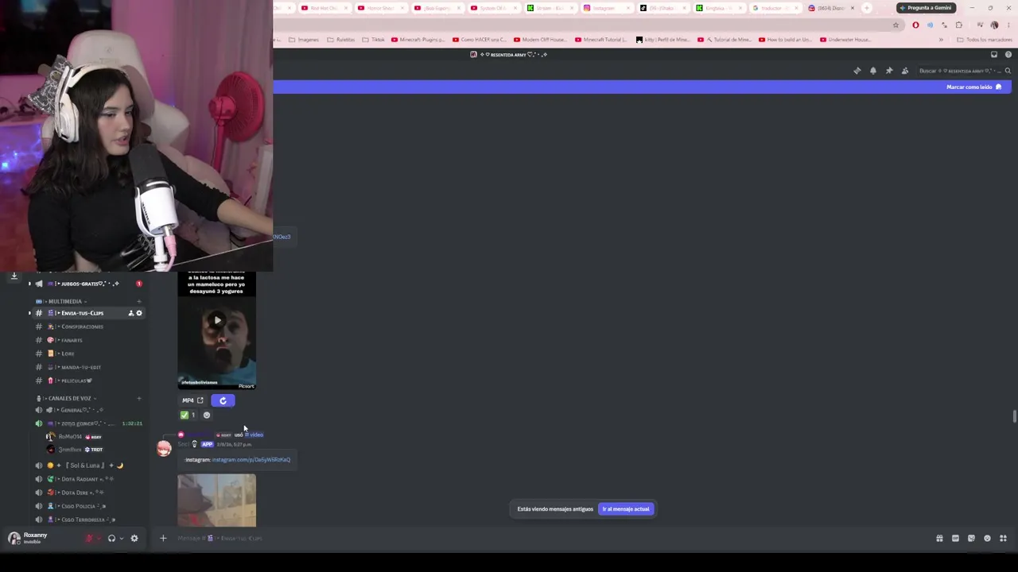Open the gift icon in message bar
Viewport: 1018px width, 572px height.
[939, 539]
